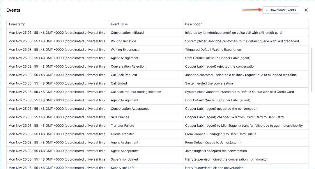Select the Conversation Rejection event row
Image resolution: width=315 pixels, height=169 pixels.
[128, 66]
